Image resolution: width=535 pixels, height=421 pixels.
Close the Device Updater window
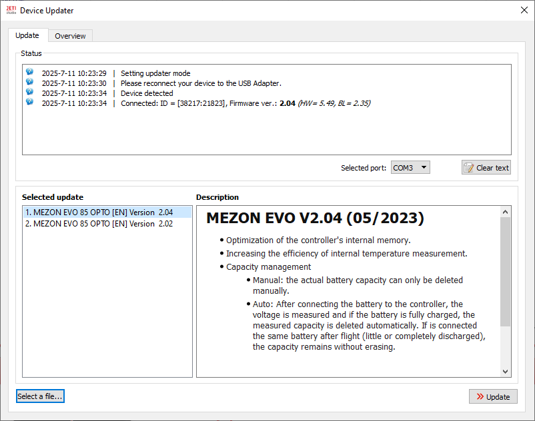pos(524,10)
